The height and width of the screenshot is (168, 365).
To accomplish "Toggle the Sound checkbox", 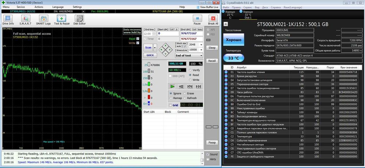I will [207, 154].
